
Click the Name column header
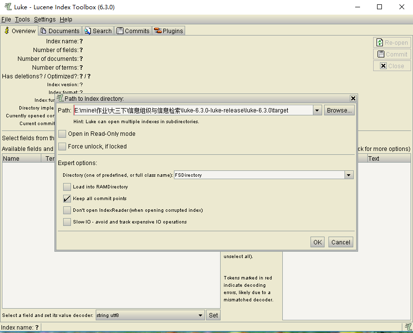(x=21, y=159)
